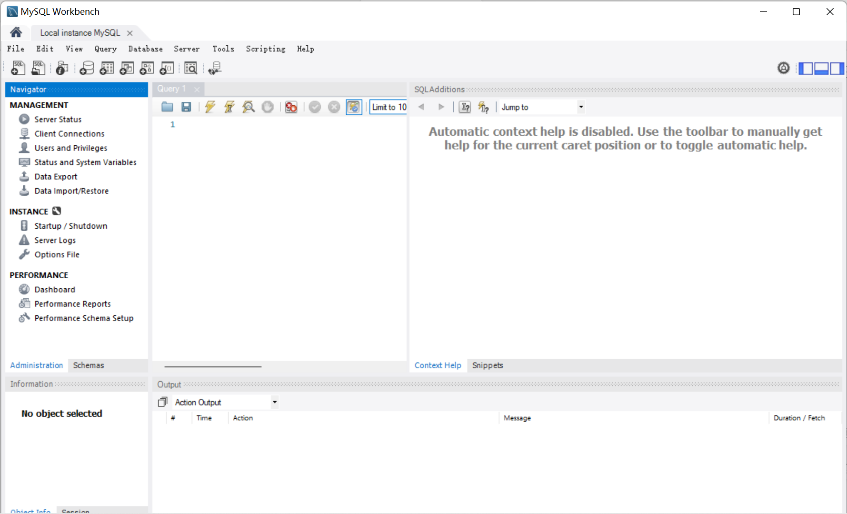The height and width of the screenshot is (514, 847).
Task: Run EXPLAIN on statement under cursor
Action: [249, 107]
